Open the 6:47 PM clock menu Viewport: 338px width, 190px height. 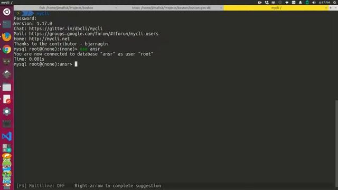(324, 2)
